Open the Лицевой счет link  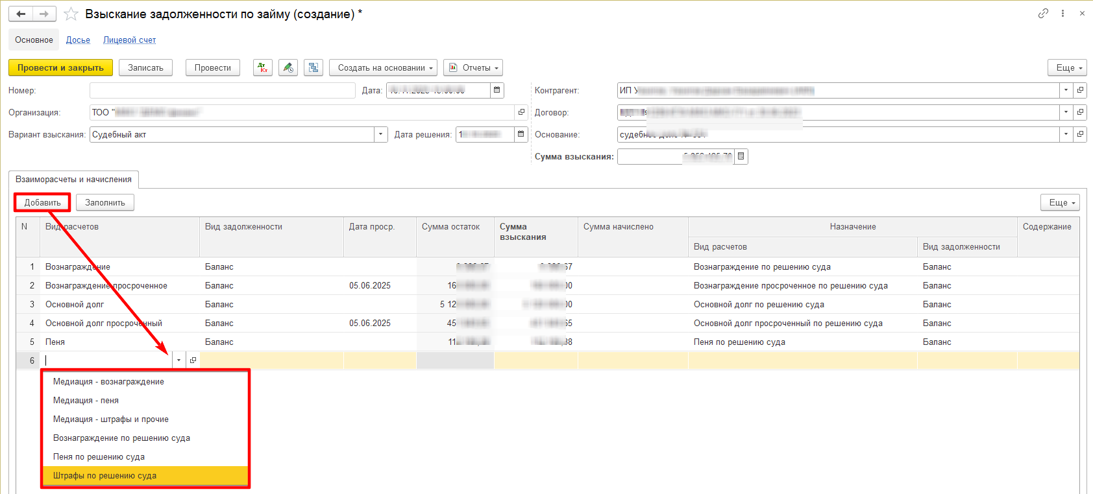(129, 40)
